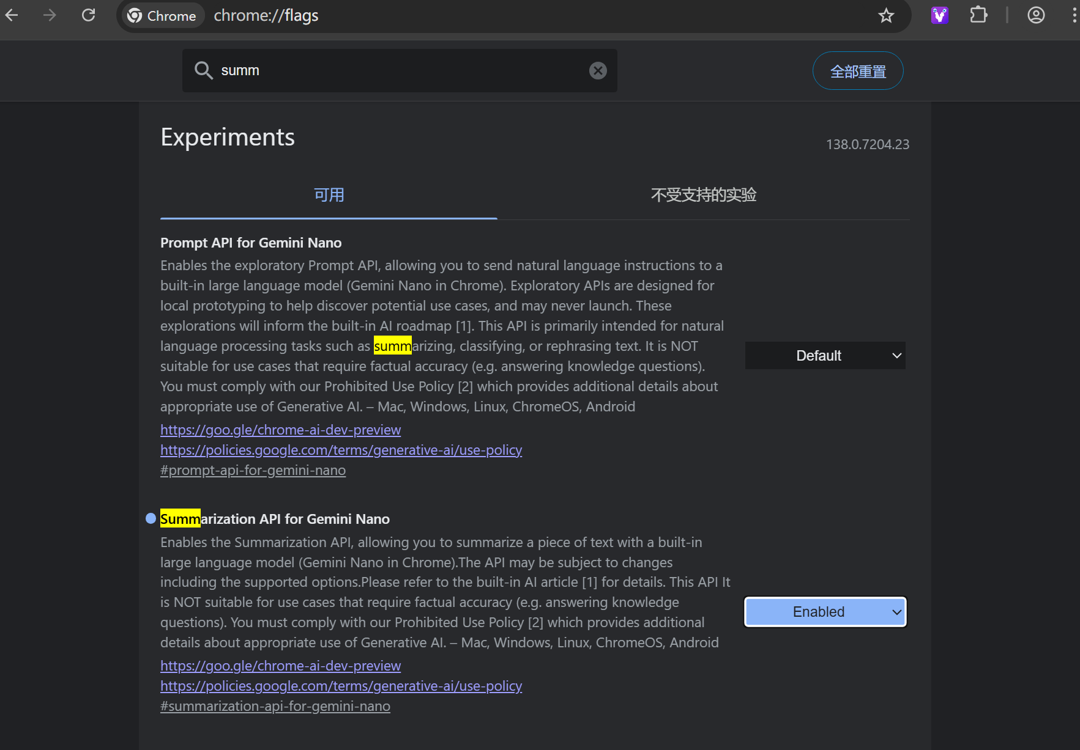Image resolution: width=1080 pixels, height=750 pixels.
Task: Bookmark this page with the star icon
Action: [886, 15]
